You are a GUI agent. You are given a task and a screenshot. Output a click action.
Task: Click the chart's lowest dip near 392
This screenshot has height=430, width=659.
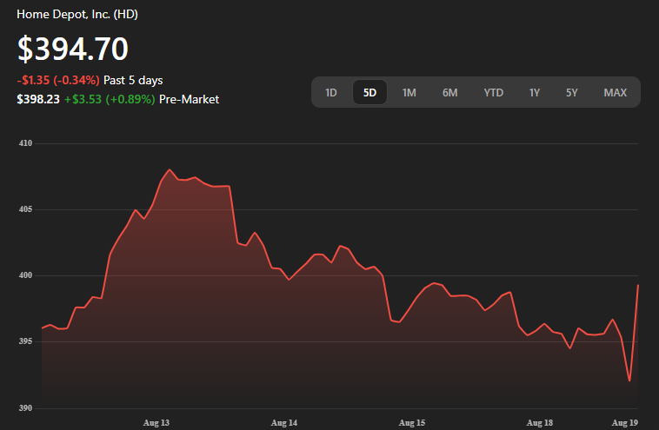[x=629, y=380]
